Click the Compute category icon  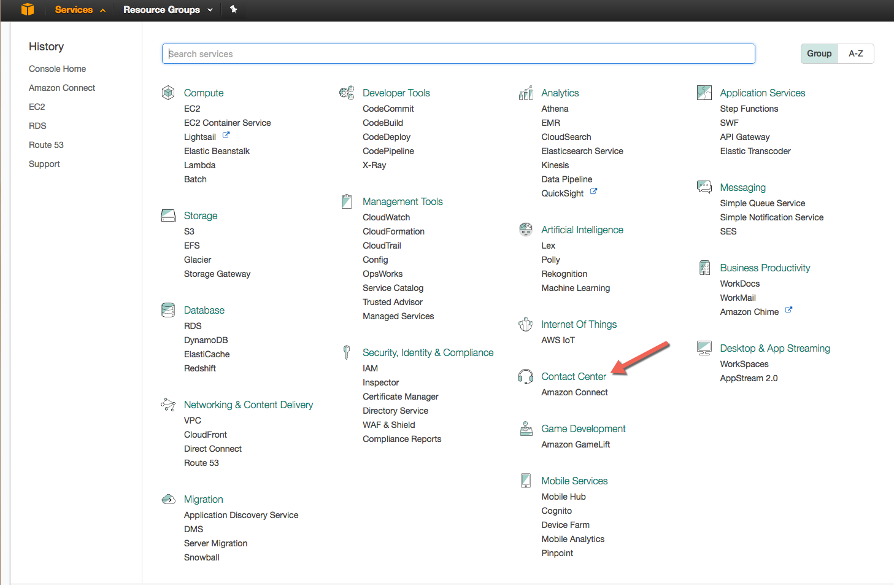(x=168, y=93)
